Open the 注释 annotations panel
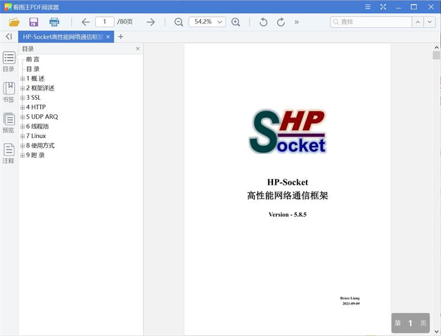441x336 pixels. tap(9, 153)
